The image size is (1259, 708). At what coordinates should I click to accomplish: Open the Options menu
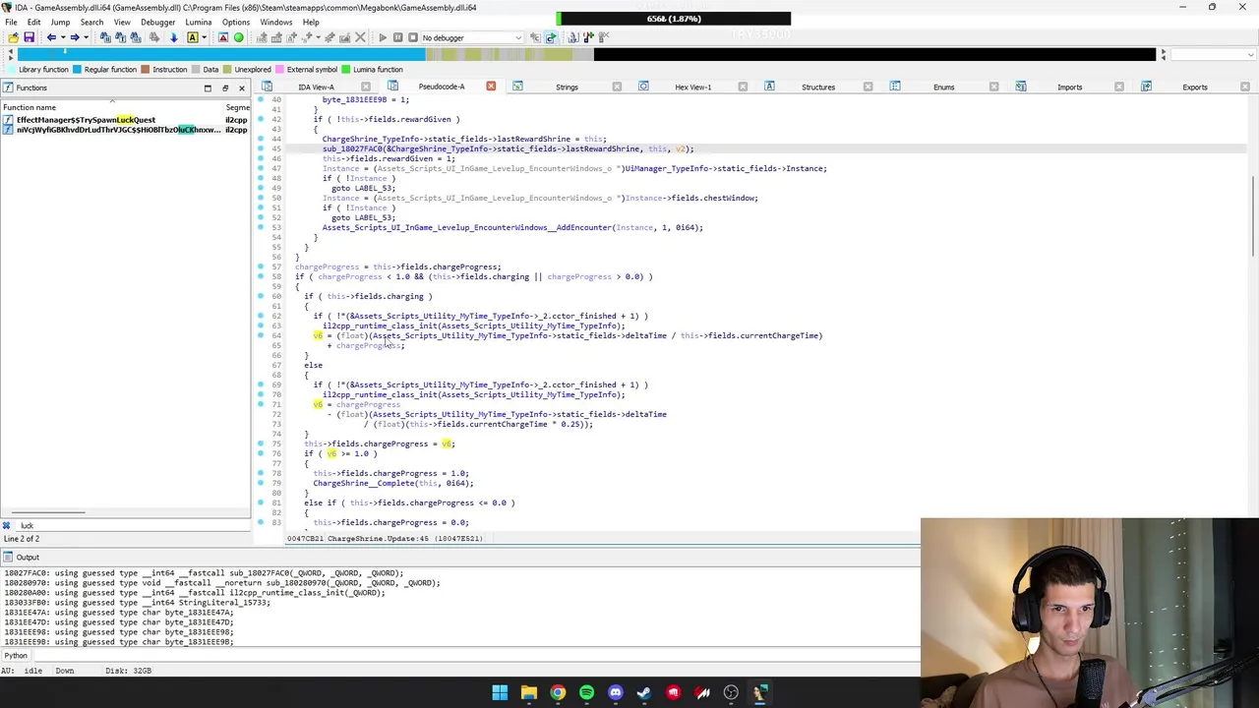pos(236,22)
